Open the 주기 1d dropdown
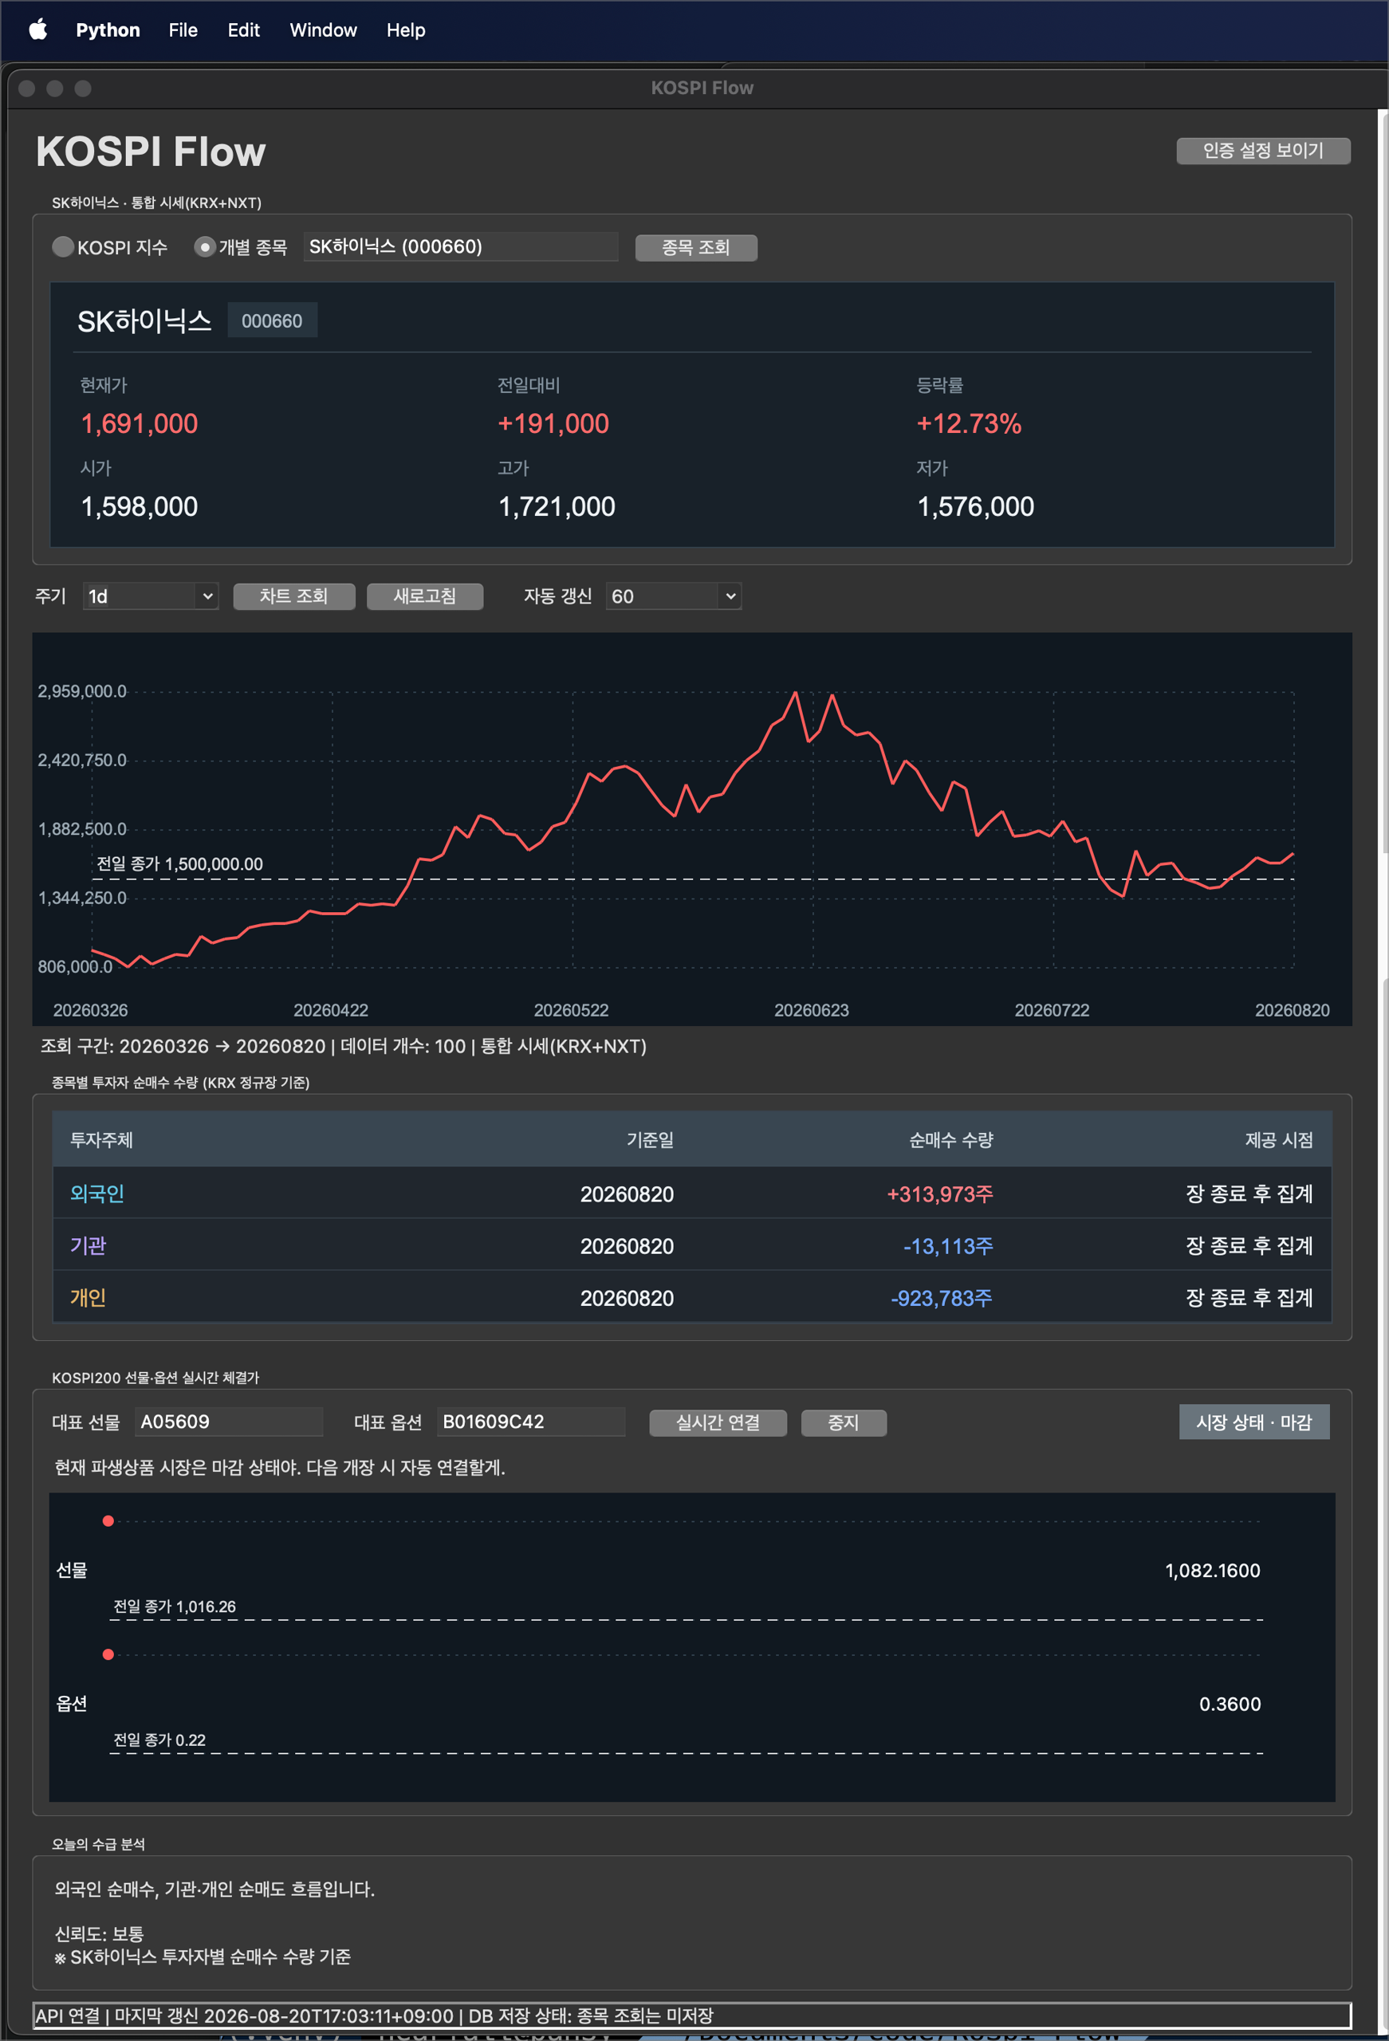Screen dimensions: 1389x2041 [x=151, y=596]
